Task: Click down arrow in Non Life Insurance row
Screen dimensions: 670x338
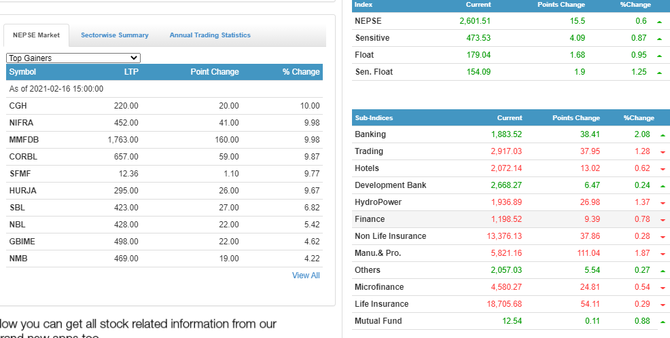Action: [663, 238]
